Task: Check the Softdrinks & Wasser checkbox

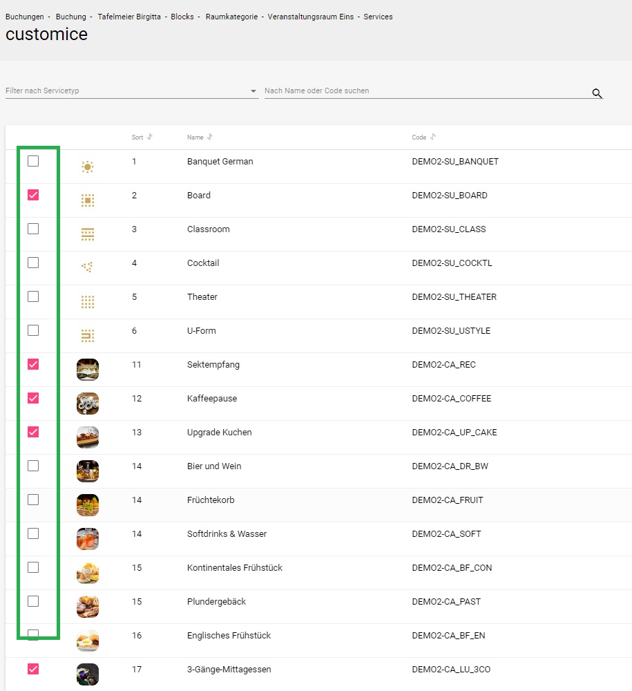Action: (33, 533)
